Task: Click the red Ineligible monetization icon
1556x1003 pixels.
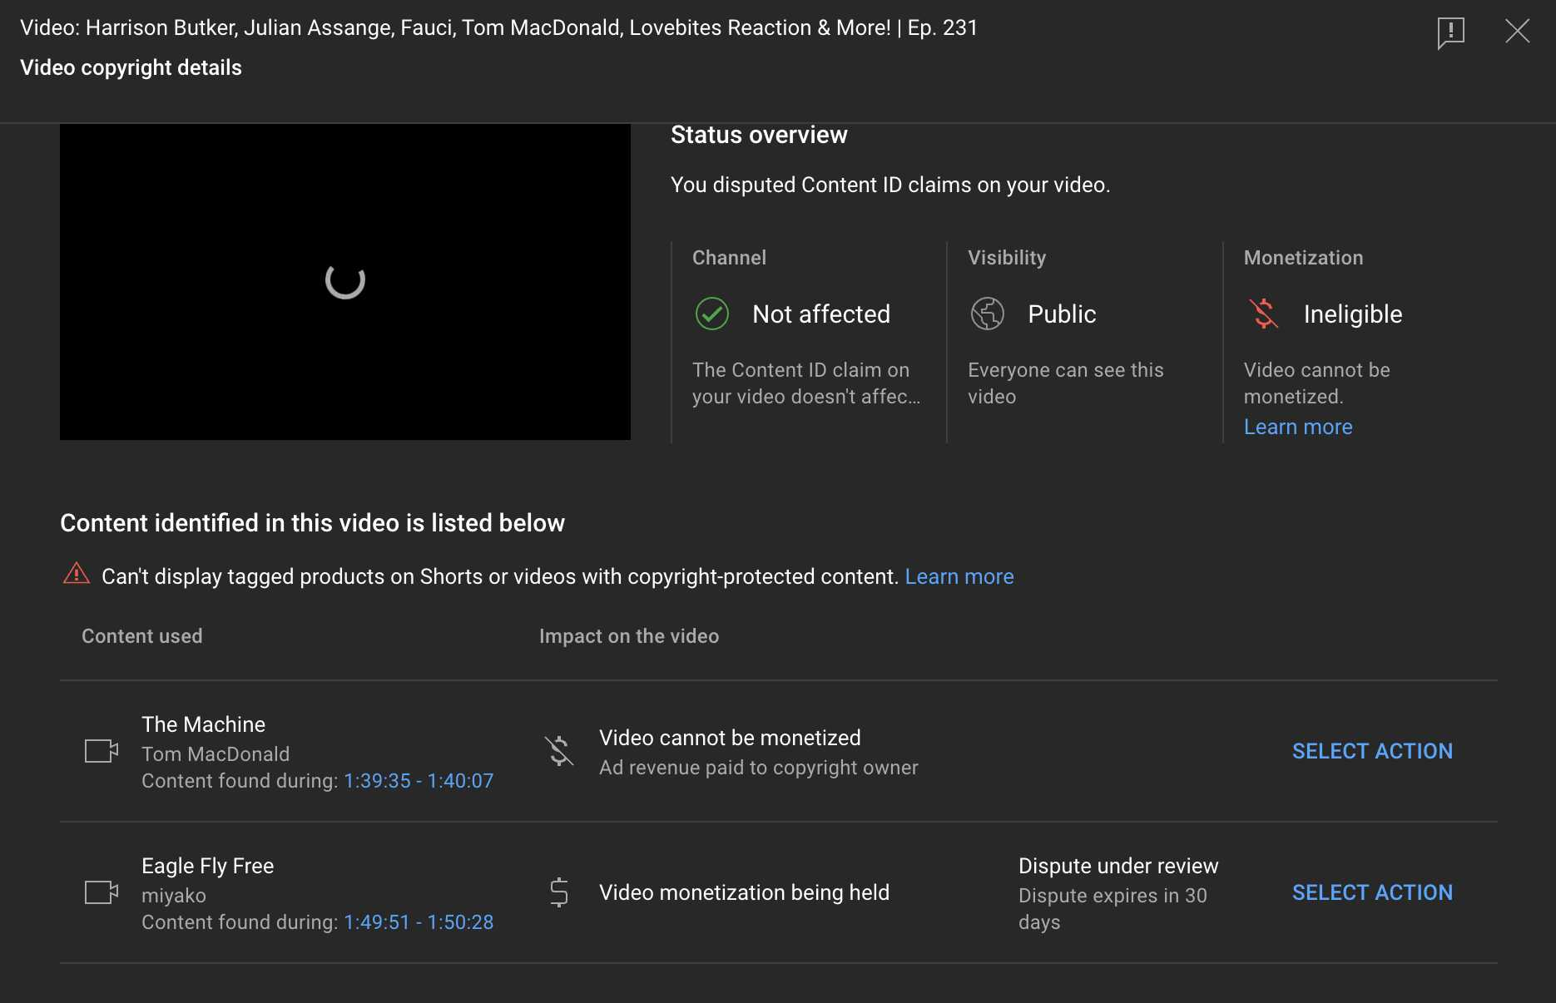Action: click(x=1263, y=314)
